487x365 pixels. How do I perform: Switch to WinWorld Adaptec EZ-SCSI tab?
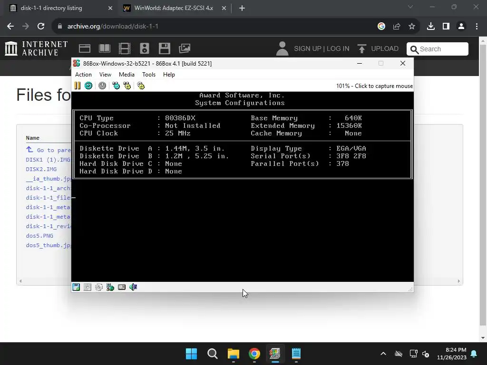click(x=174, y=8)
